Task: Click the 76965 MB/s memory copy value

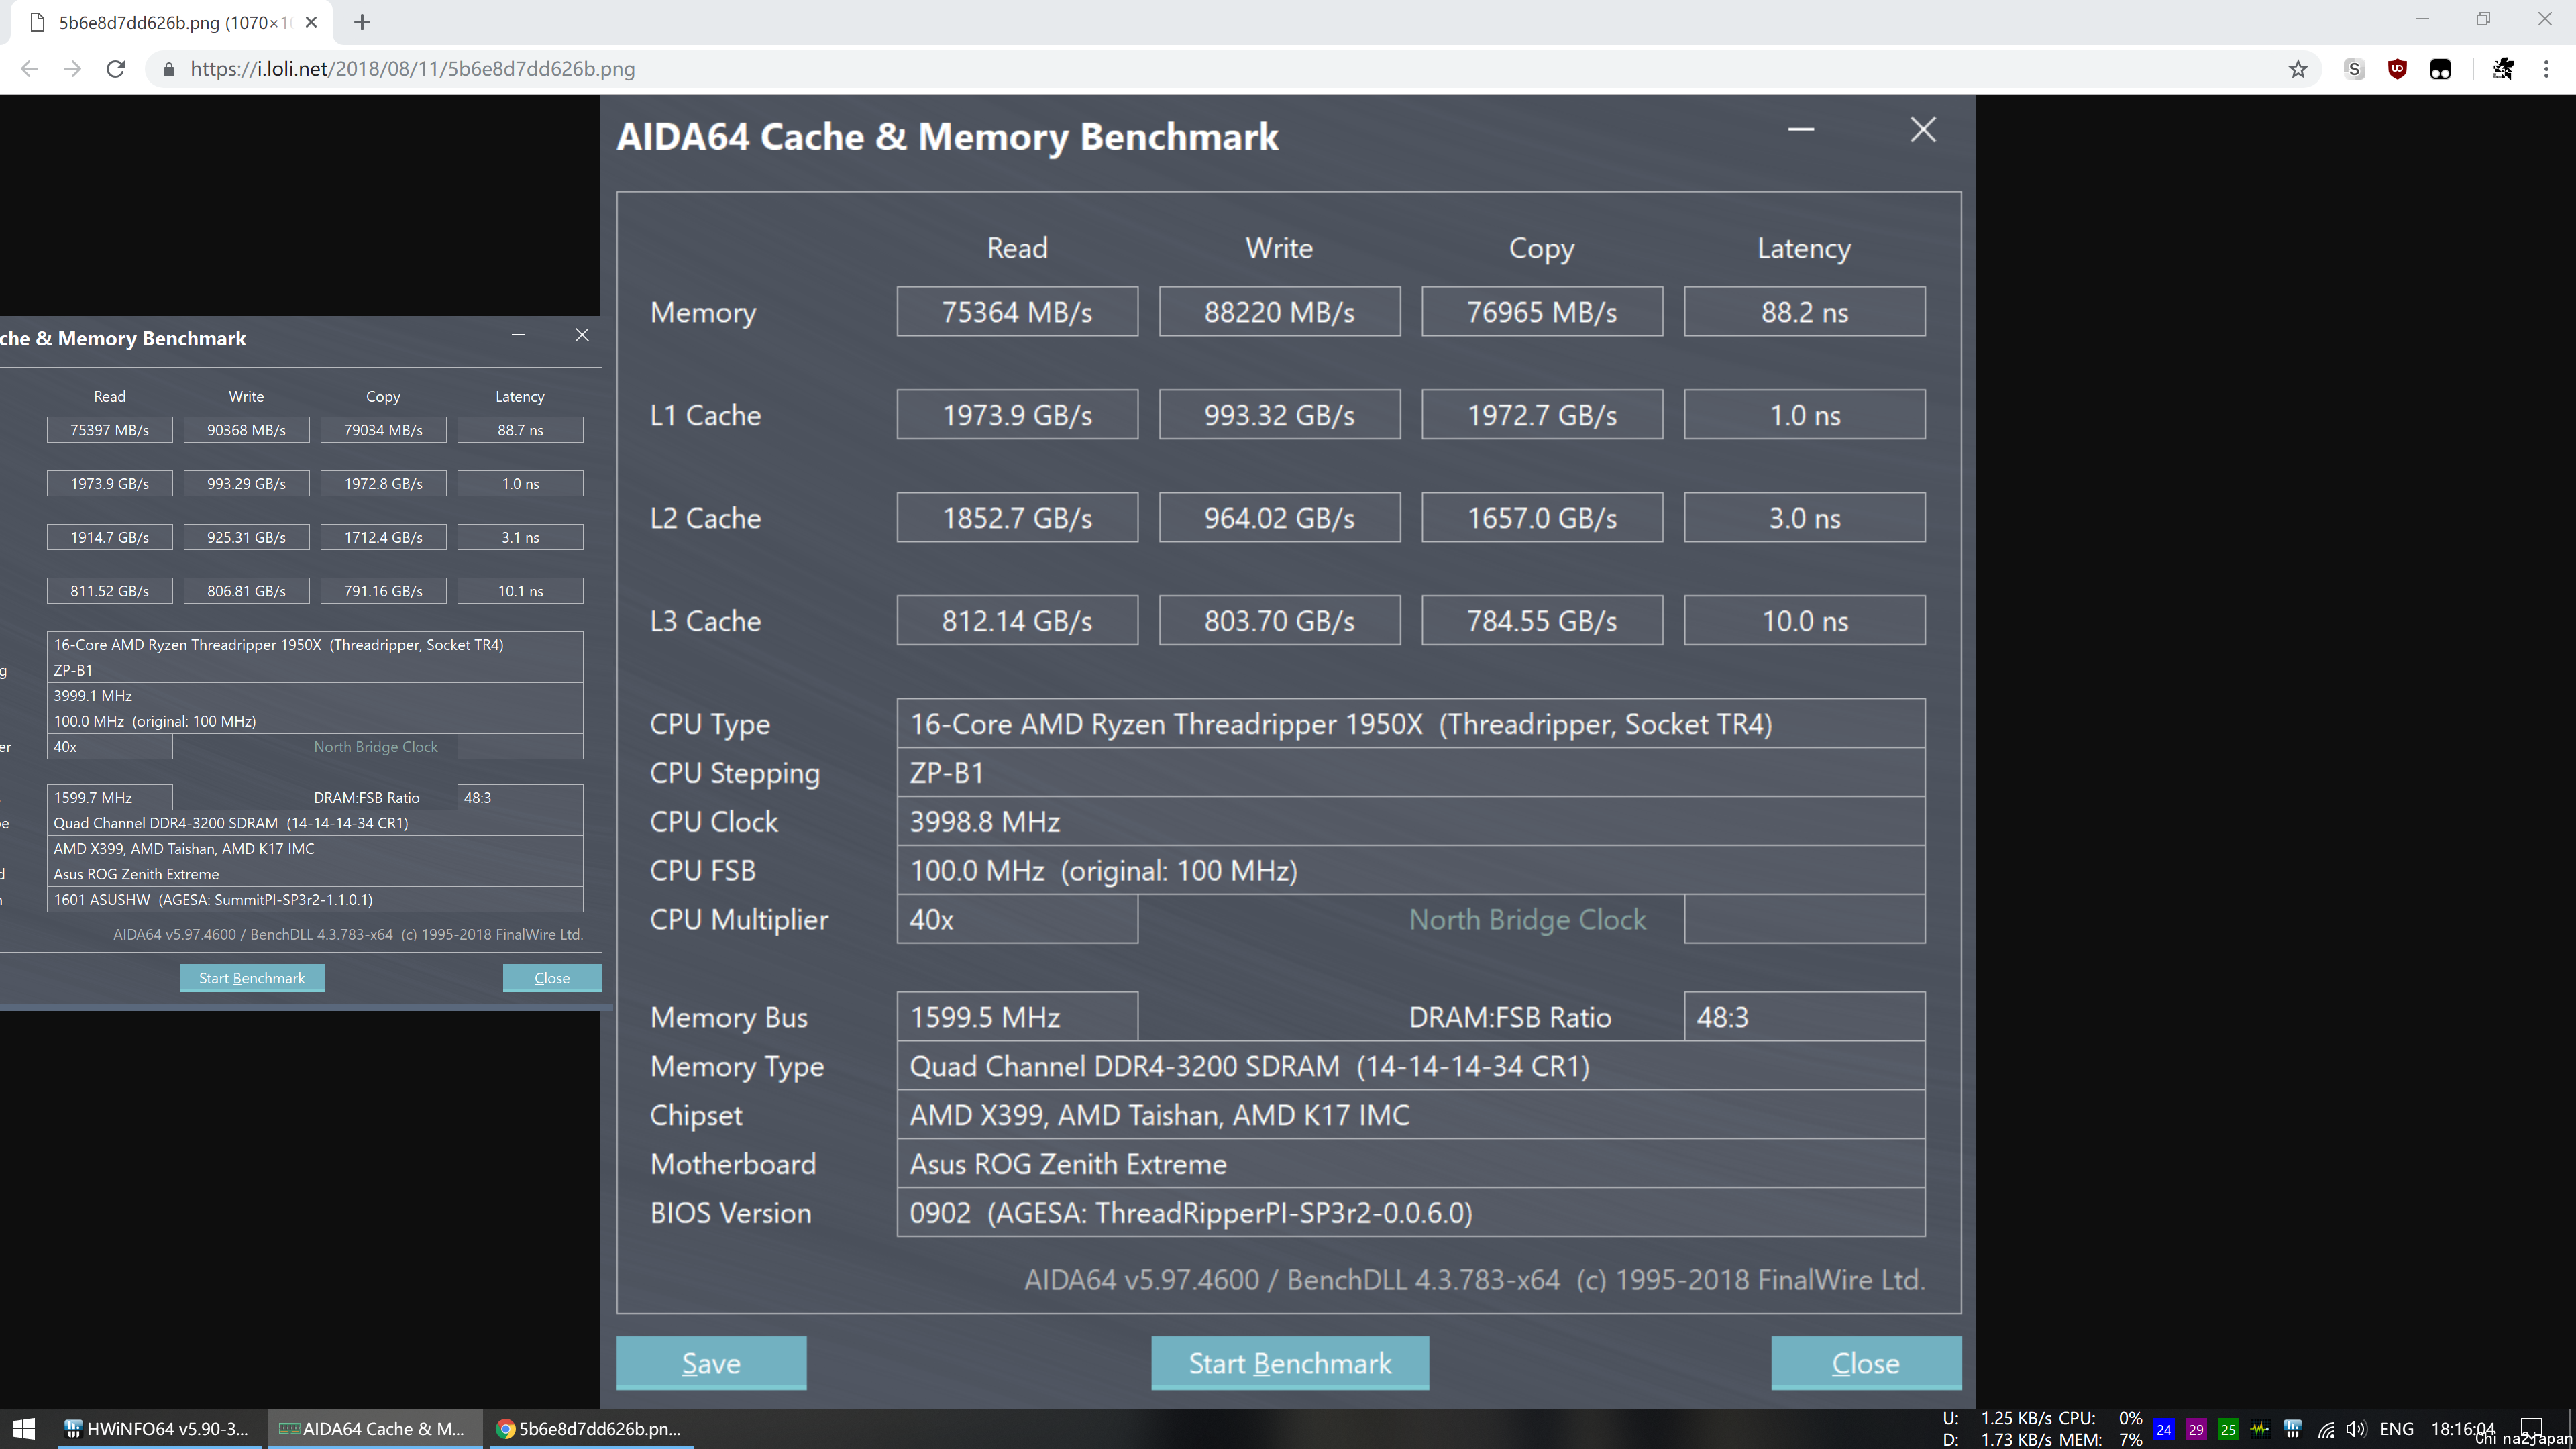Action: click(x=1542, y=312)
